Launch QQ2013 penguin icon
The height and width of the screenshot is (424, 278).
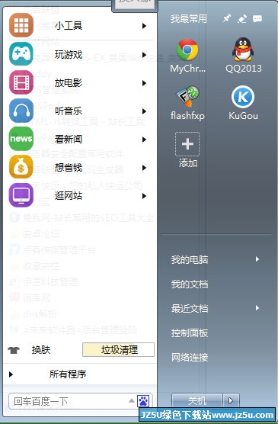(x=243, y=49)
